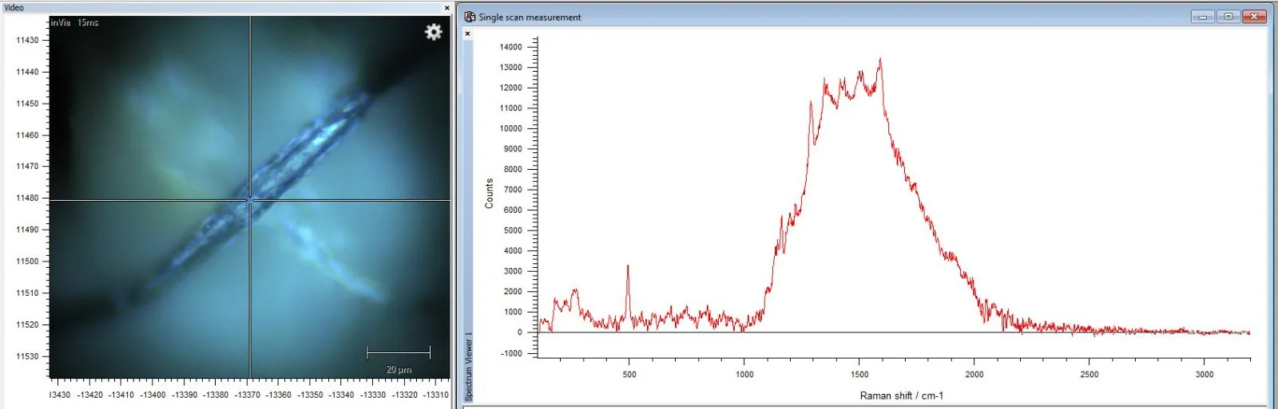Maximize the Single scan measurement window
1278x409 pixels.
click(x=1228, y=16)
